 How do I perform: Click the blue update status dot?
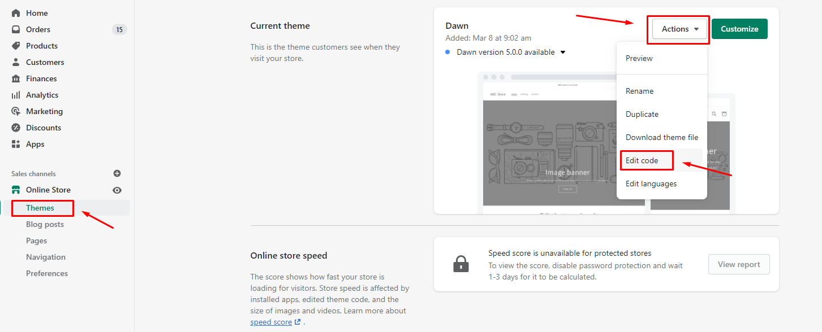[x=447, y=52]
